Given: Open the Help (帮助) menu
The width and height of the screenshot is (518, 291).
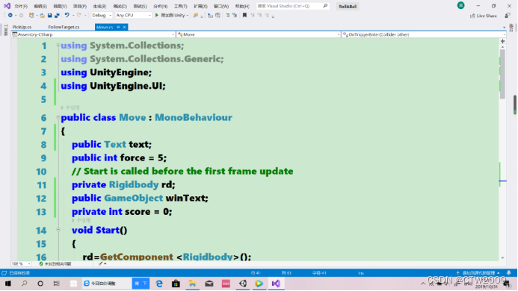Looking at the screenshot, I should tap(242, 6).
